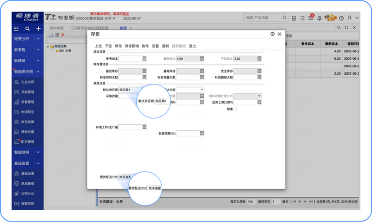
Task: Open 销售管理 in the sidebar
Action: click(27, 102)
